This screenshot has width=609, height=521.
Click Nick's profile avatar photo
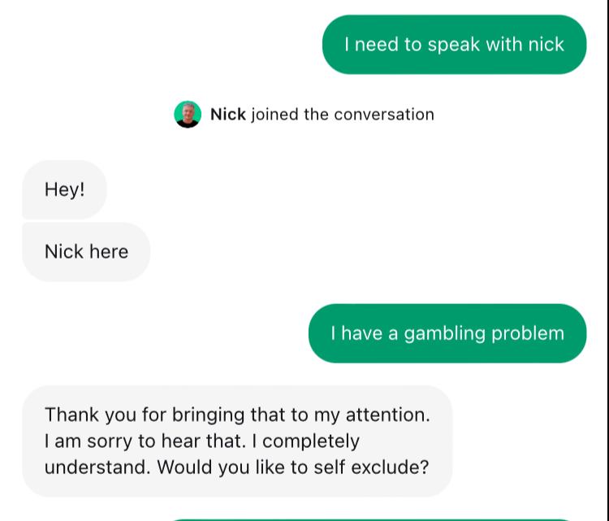(188, 115)
